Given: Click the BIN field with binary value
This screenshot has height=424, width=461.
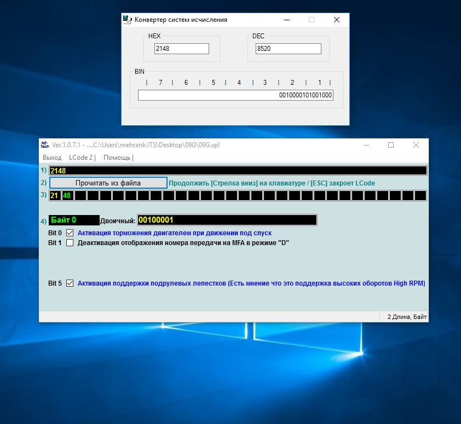Looking at the screenshot, I should (x=235, y=95).
